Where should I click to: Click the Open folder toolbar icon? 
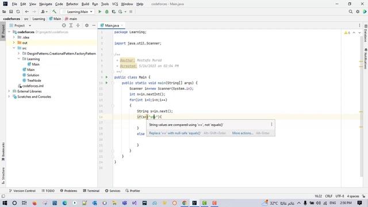click(x=4, y=11)
